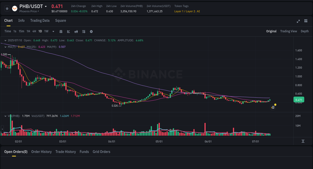Select the candlestick comparison icon
The image size is (313, 169).
click(x=76, y=32)
